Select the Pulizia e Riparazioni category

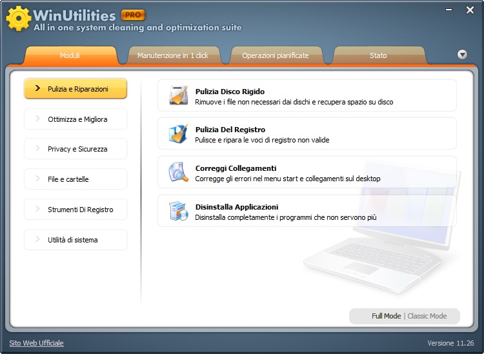(76, 89)
